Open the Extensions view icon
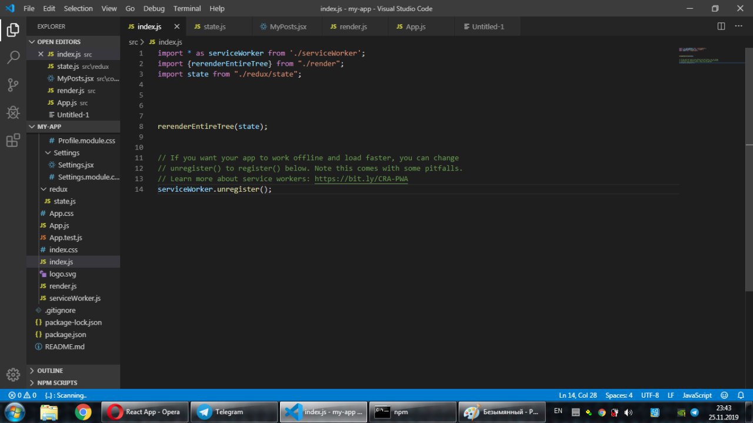The height and width of the screenshot is (423, 753). (13, 141)
